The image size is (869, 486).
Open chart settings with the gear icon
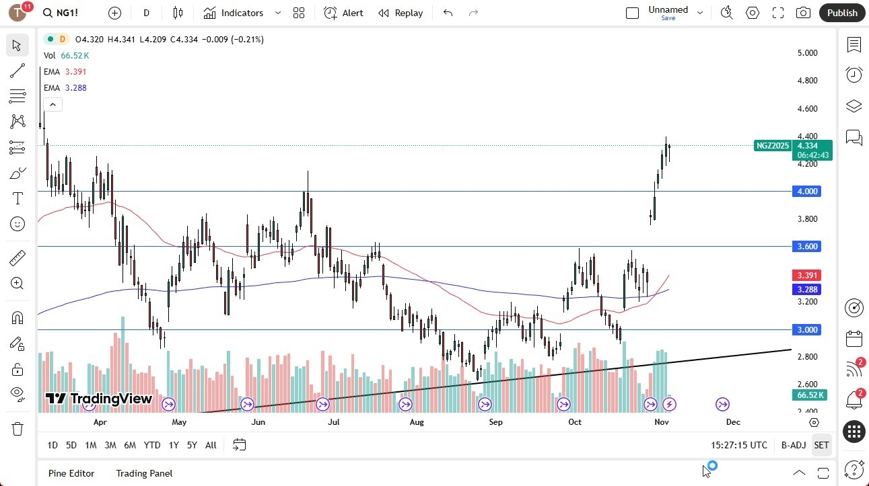pyautogui.click(x=753, y=12)
